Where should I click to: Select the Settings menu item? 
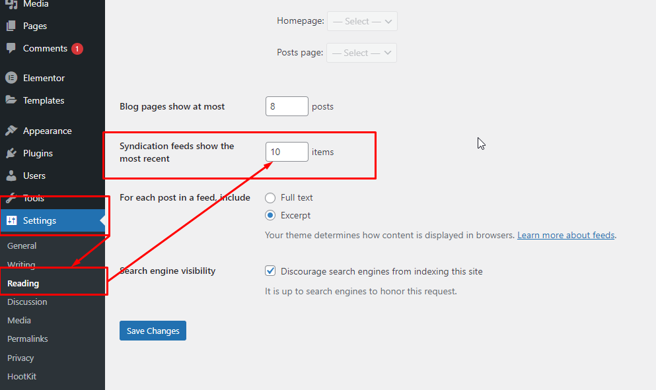pyautogui.click(x=52, y=220)
